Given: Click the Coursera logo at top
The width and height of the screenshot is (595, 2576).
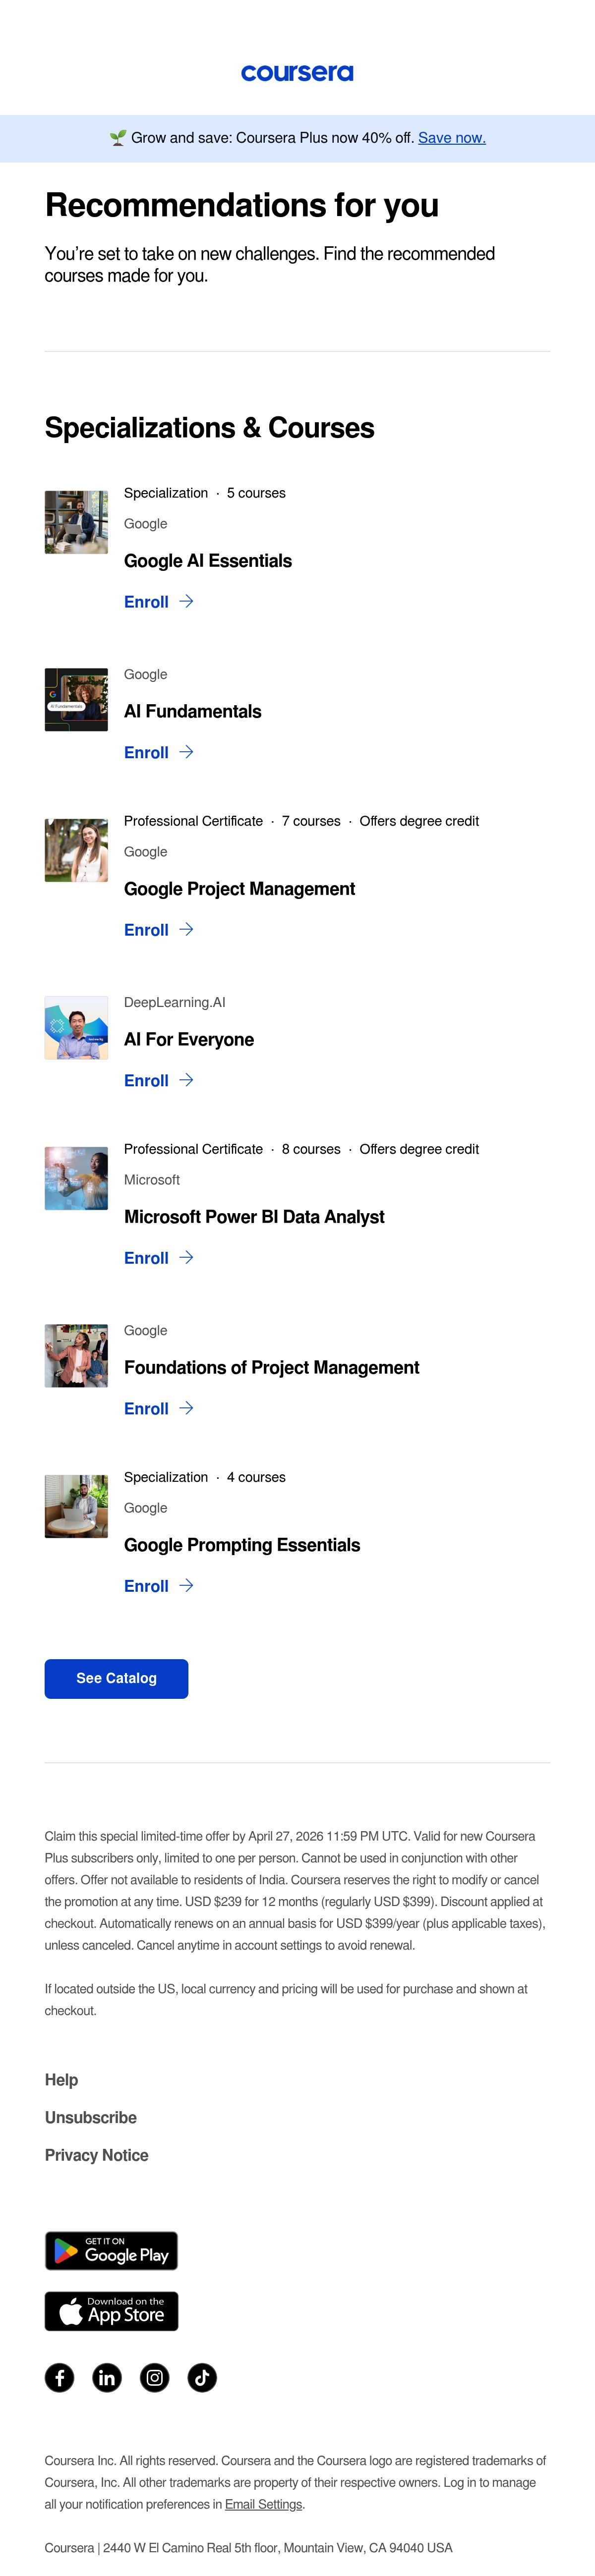Looking at the screenshot, I should [x=297, y=73].
